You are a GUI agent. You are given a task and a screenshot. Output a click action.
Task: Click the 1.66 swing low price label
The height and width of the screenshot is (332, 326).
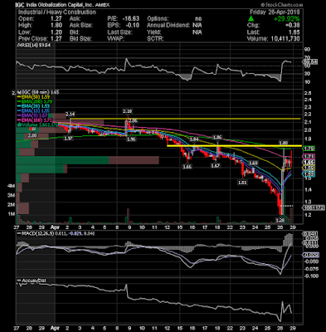click(x=187, y=167)
